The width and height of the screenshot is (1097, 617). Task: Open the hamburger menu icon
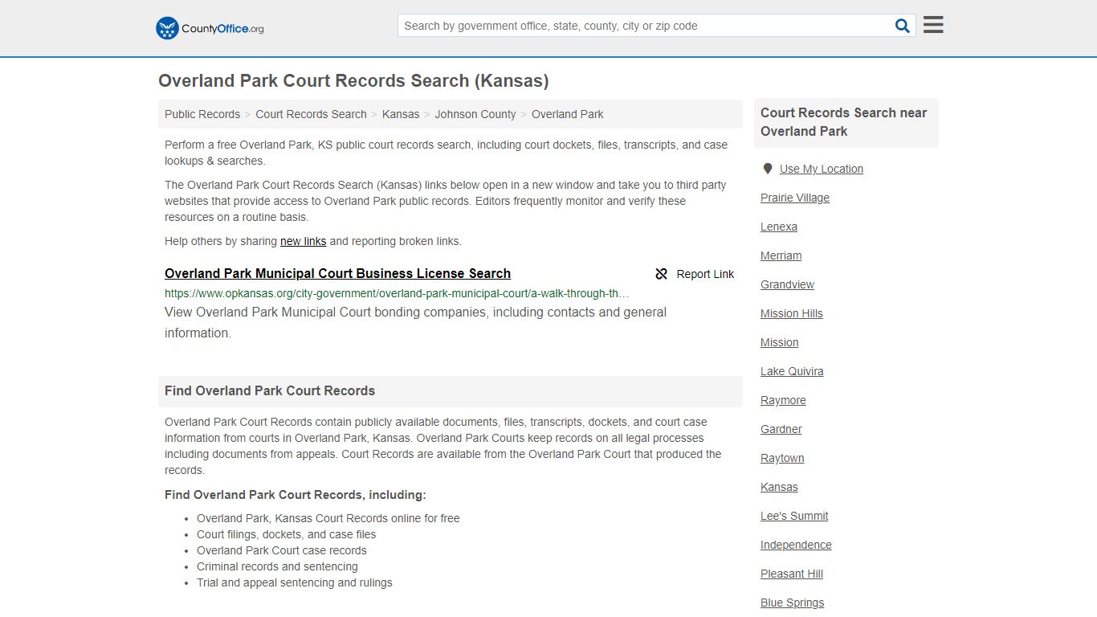[x=933, y=25]
